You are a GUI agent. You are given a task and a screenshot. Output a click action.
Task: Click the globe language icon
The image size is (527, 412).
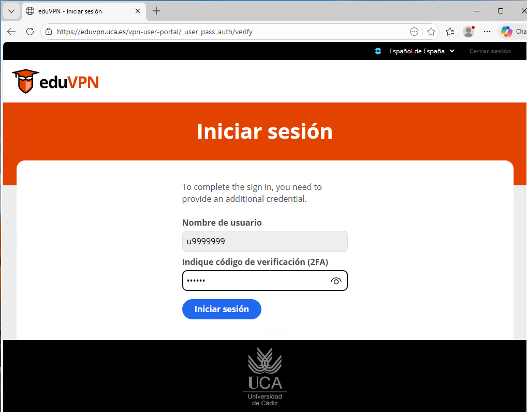pos(378,51)
